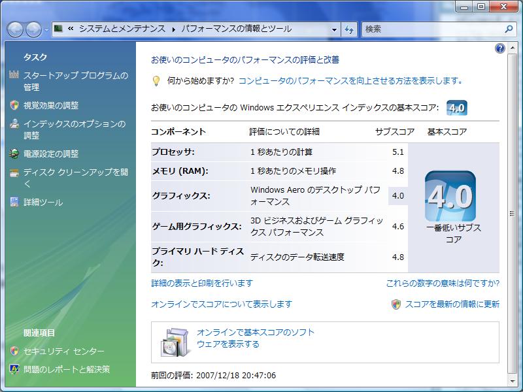Minimize the window
The width and height of the screenshot is (523, 392).
465,7
